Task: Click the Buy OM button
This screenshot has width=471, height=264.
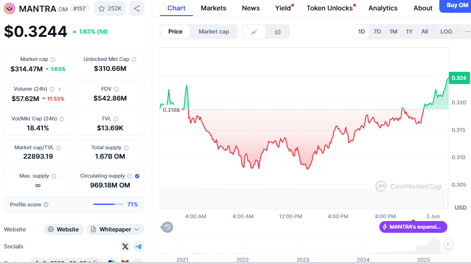Action: (x=457, y=5)
